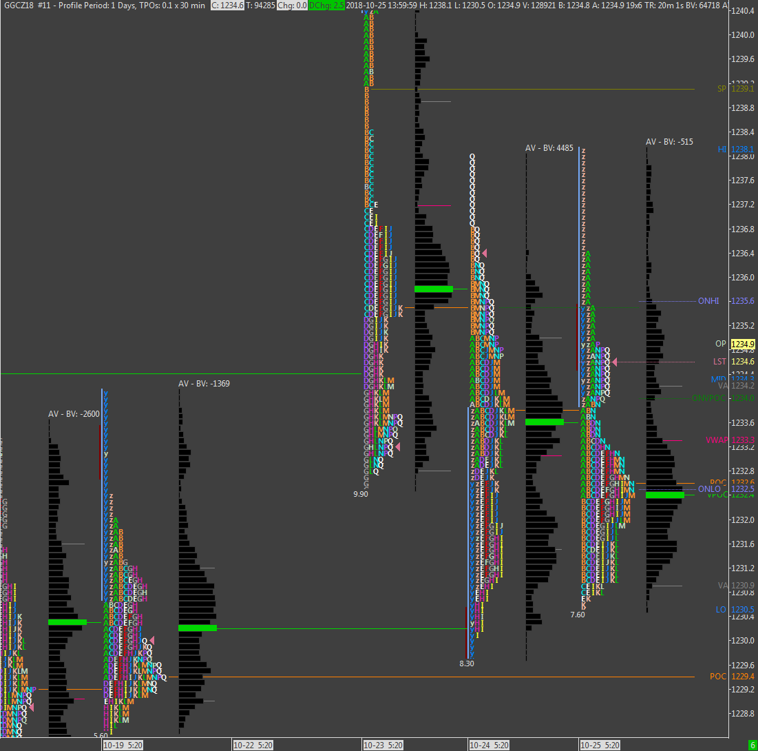Click the green VPOC bar of 10-25 profile
This screenshot has height=751, width=758.
coord(665,495)
